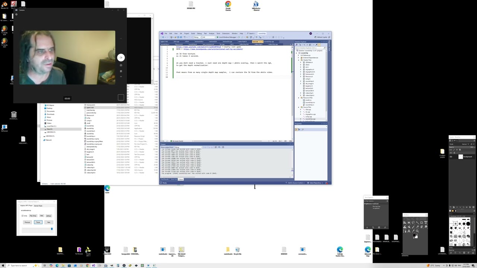Select the Color Picker tool in GIMP

(x=413, y=231)
